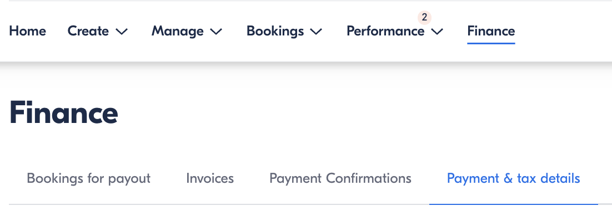Click the down arrow beside Bookings
The image size is (612, 216).
click(x=316, y=32)
